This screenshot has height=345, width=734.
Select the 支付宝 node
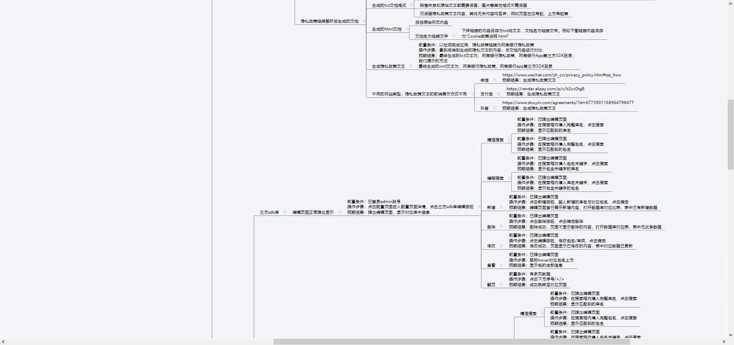[487, 94]
